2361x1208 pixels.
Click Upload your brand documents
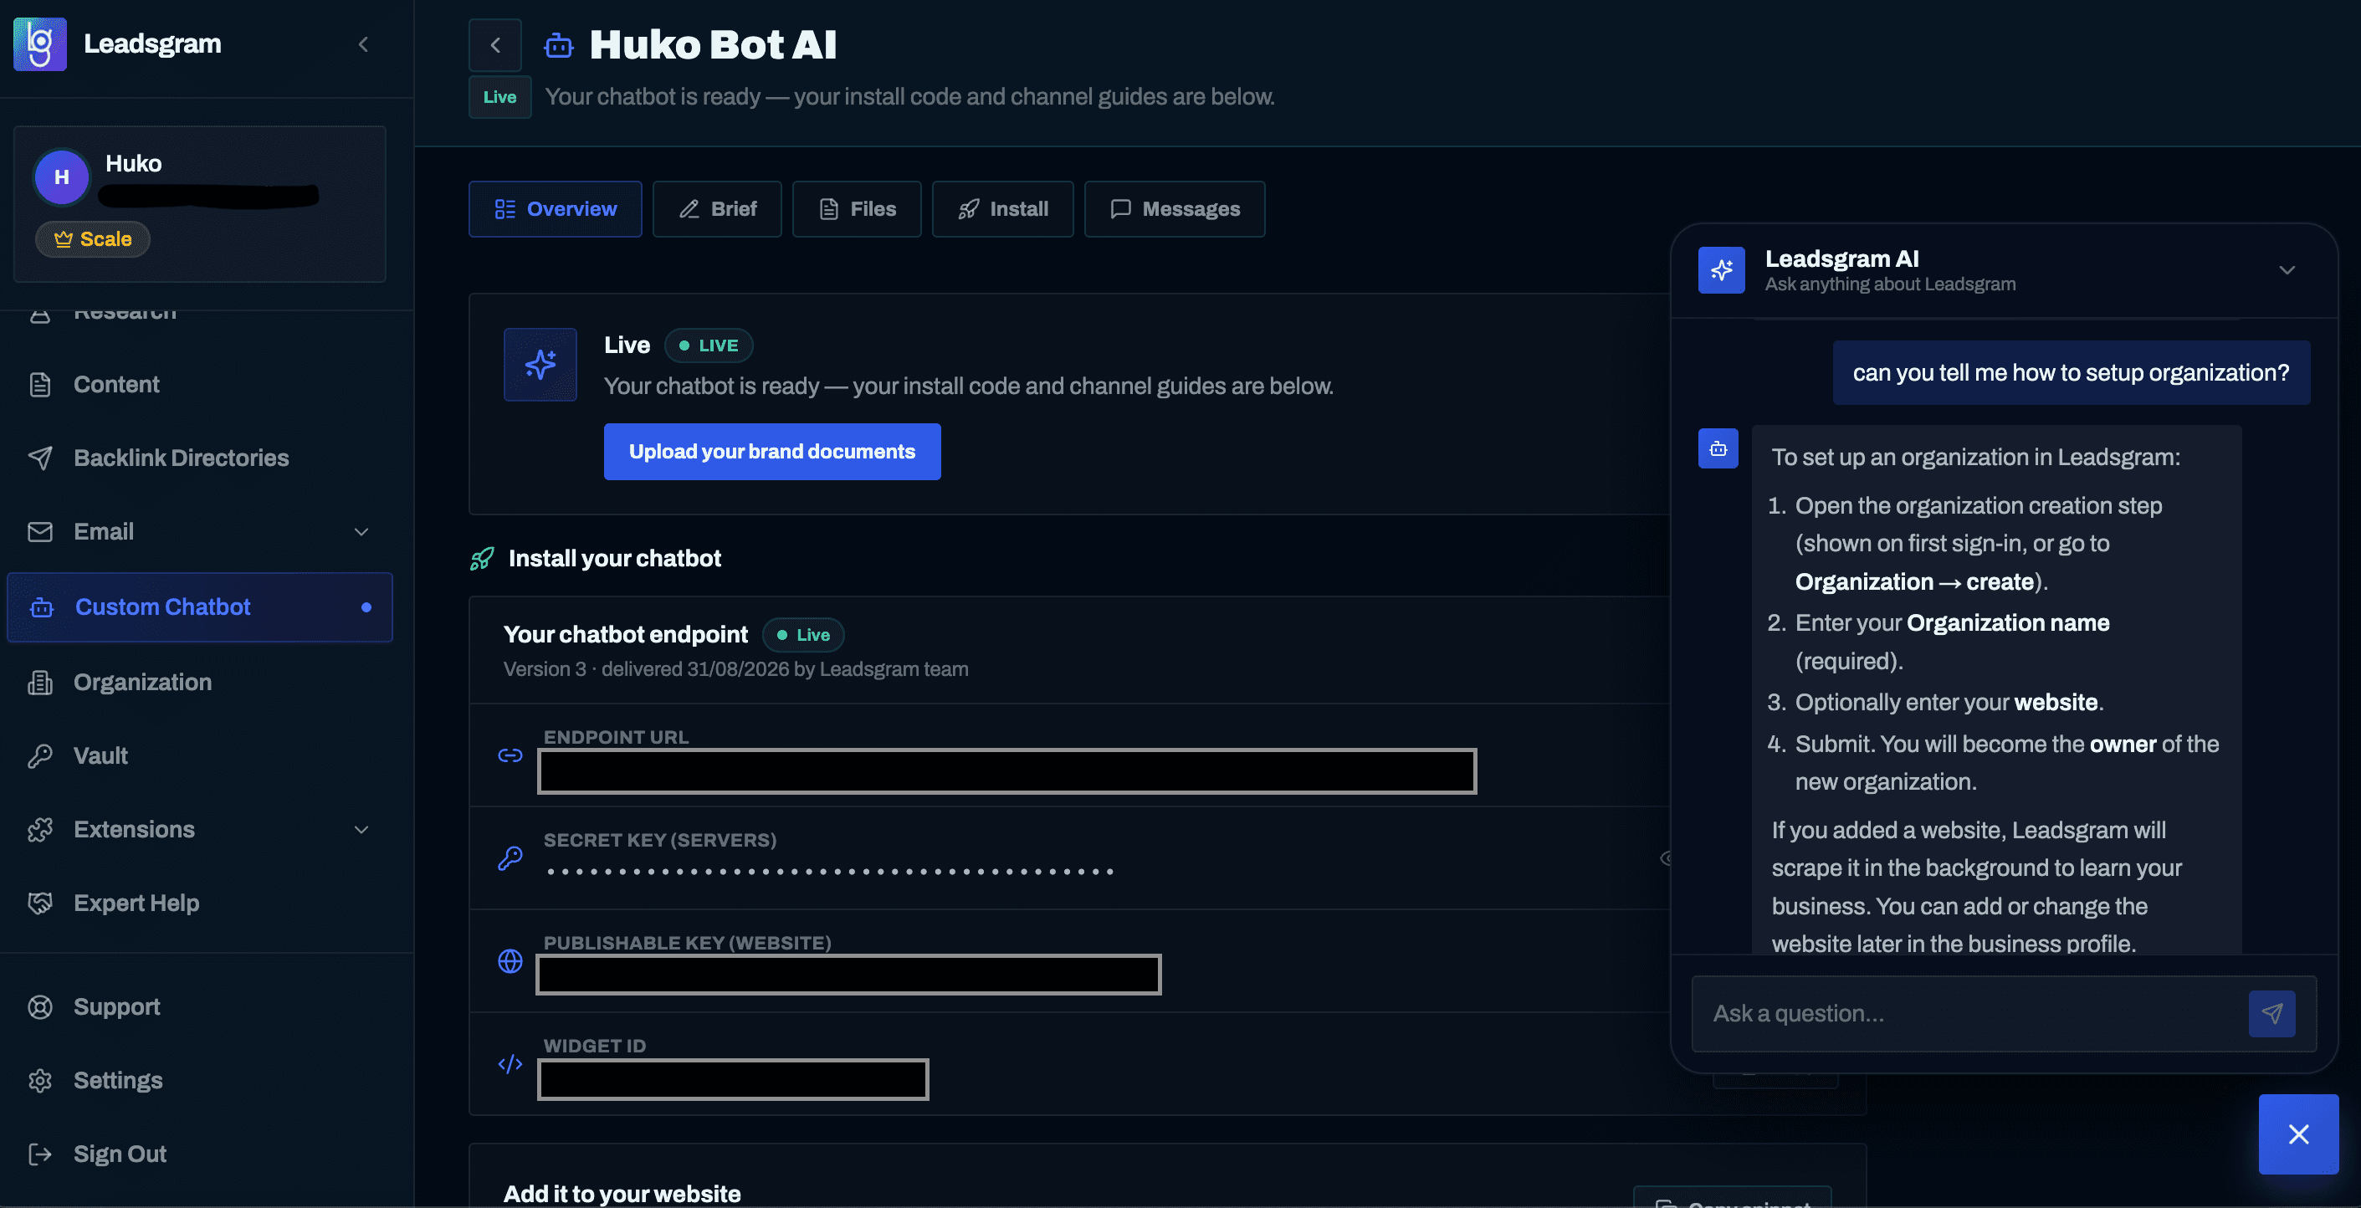tap(771, 452)
